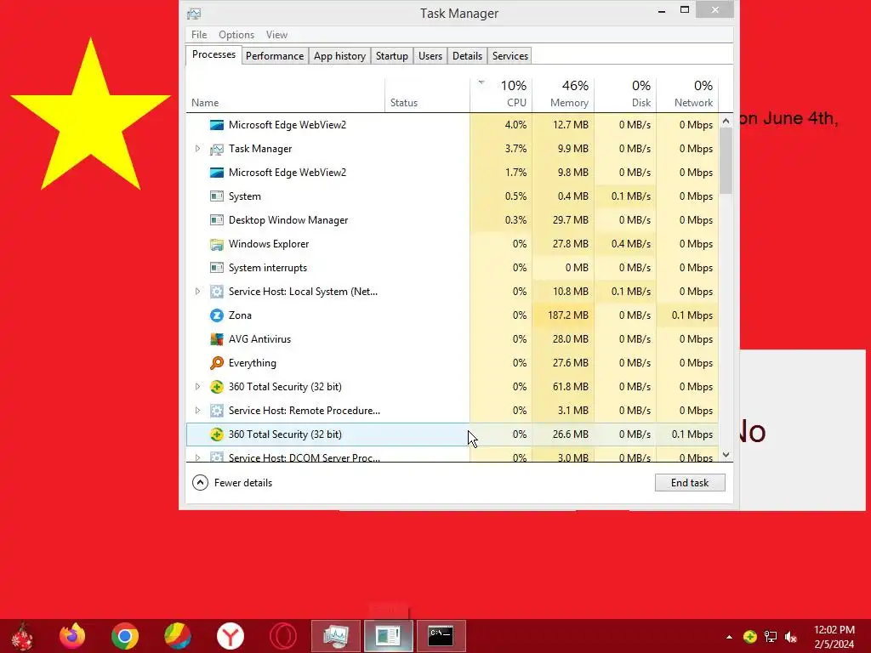871x653 pixels.
Task: Collapse to Fewer details
Action: tap(232, 483)
